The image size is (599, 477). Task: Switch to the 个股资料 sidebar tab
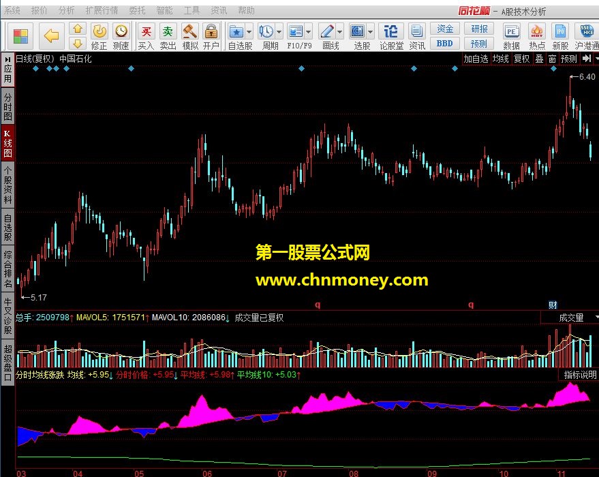click(7, 185)
